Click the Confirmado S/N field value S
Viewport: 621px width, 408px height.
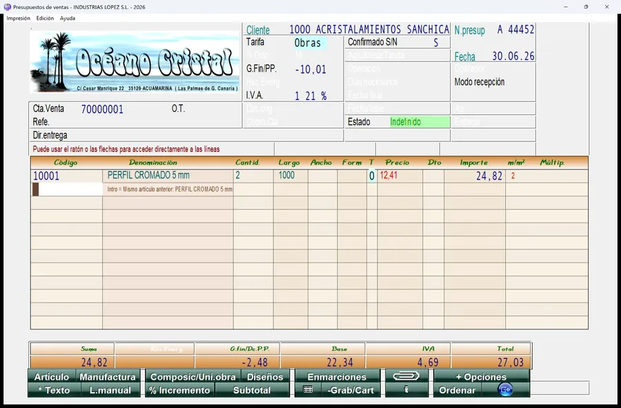[436, 42]
